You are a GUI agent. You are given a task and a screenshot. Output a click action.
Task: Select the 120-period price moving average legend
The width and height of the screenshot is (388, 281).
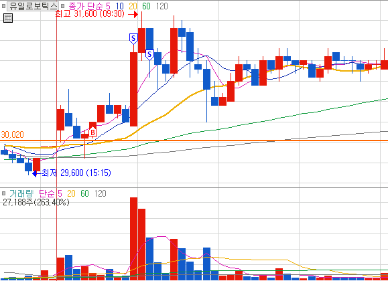[162, 6]
